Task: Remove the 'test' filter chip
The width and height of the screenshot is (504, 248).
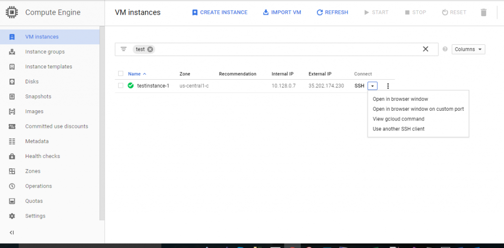Action: tap(150, 49)
